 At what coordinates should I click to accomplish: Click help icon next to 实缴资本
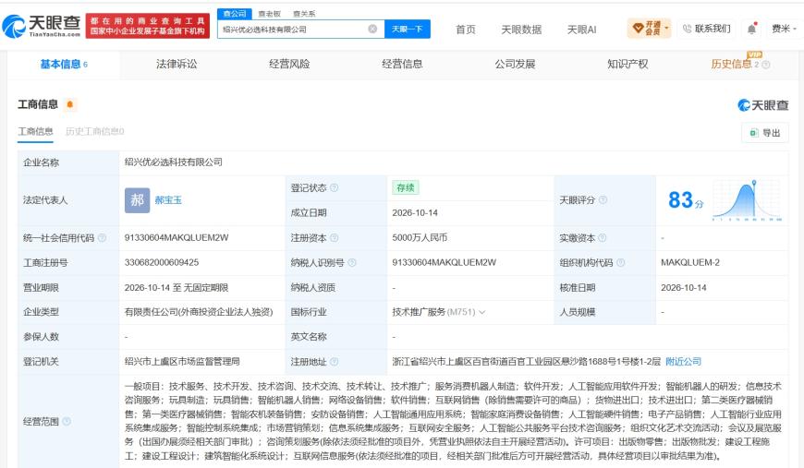[x=602, y=237]
